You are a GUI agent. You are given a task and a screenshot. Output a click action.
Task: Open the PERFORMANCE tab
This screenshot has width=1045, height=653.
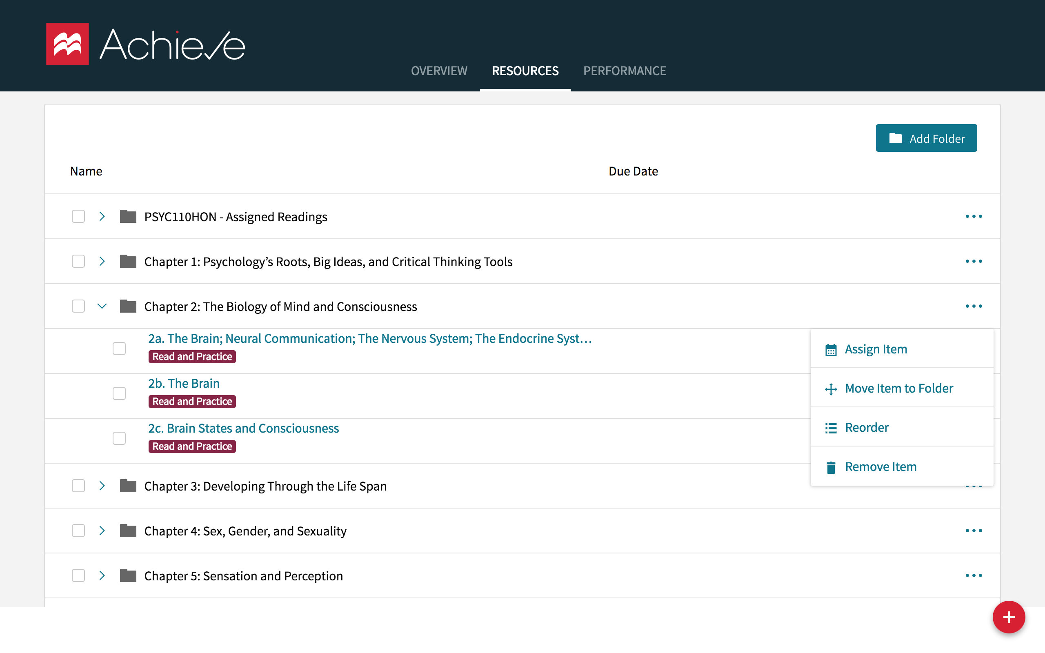[x=625, y=70]
